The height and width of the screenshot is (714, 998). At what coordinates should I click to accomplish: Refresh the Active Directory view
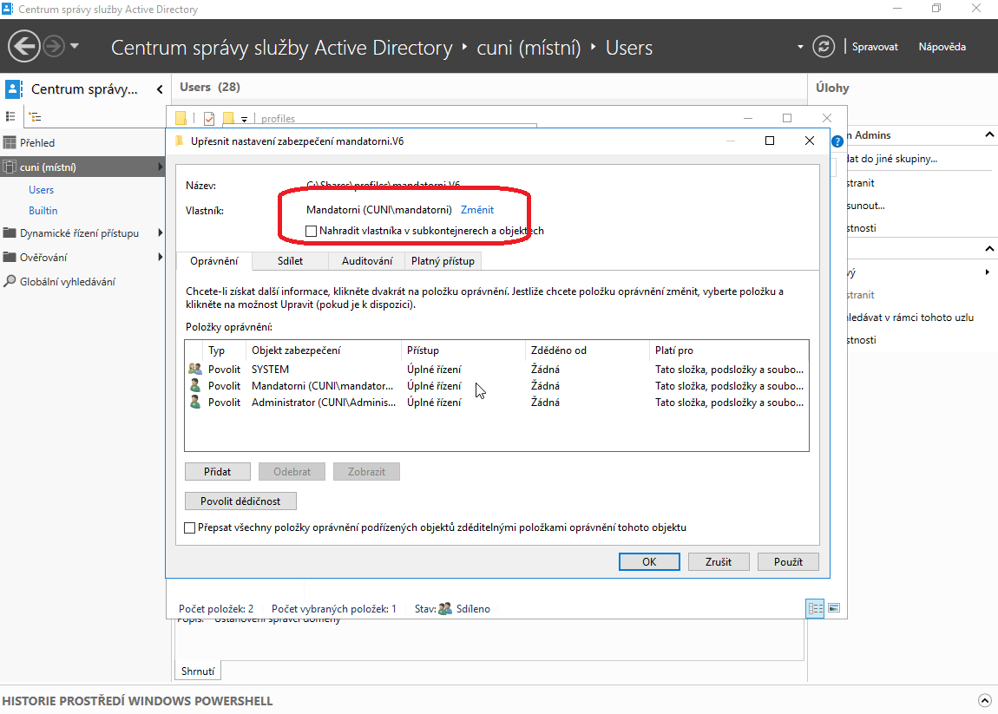point(823,47)
